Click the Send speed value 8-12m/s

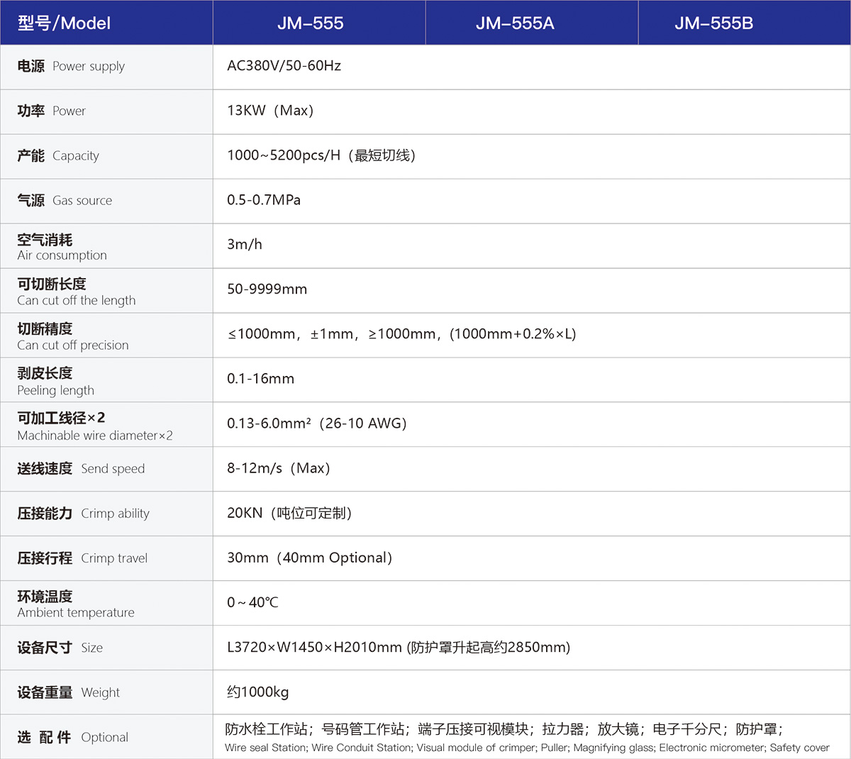(x=278, y=468)
